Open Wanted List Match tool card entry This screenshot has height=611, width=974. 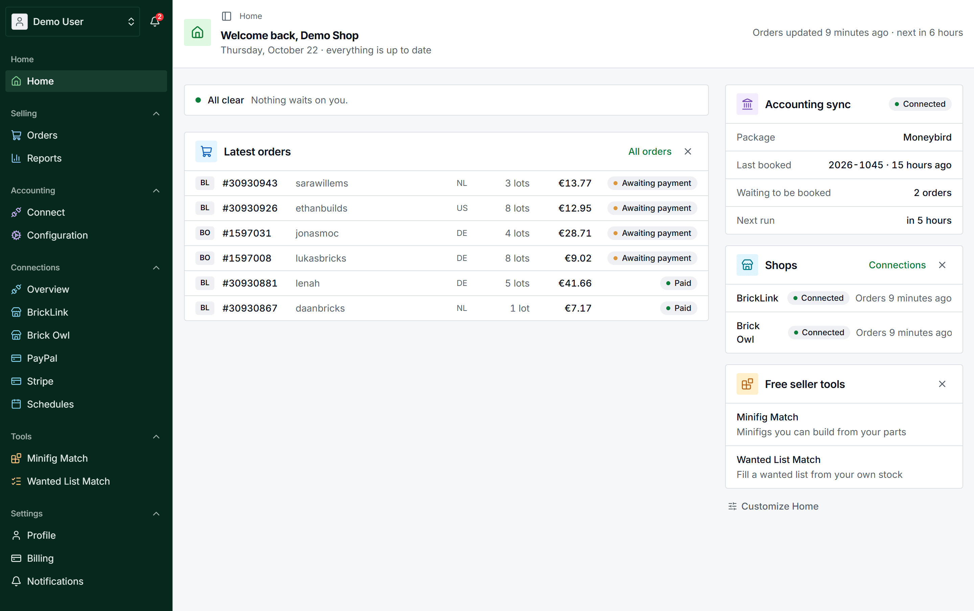pyautogui.click(x=844, y=467)
